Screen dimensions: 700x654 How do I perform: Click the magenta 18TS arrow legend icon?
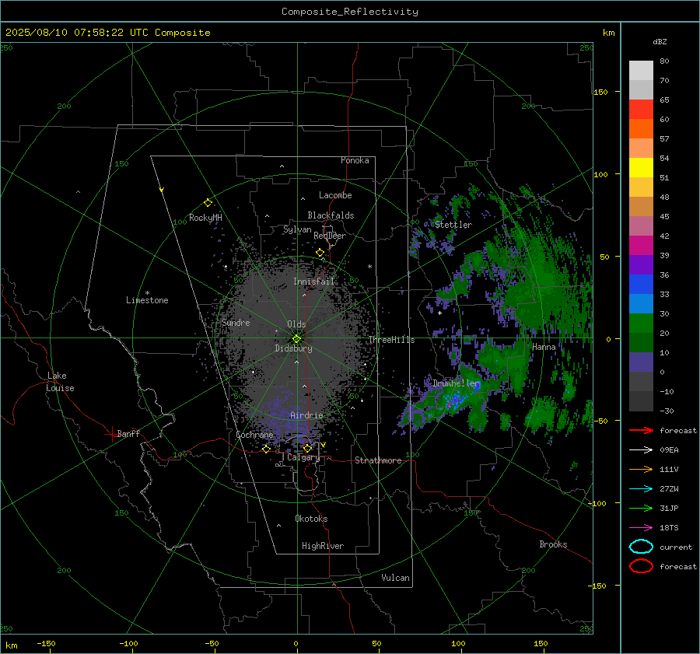pyautogui.click(x=641, y=528)
